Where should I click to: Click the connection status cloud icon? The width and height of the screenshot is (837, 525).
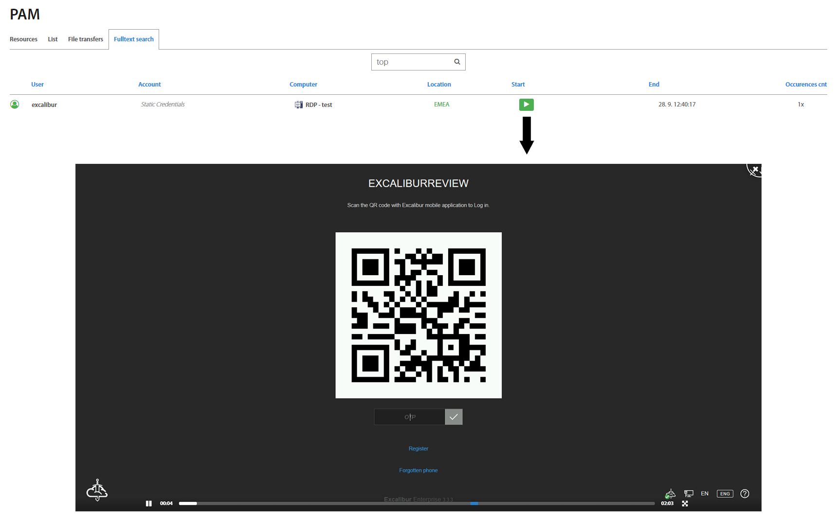[670, 494]
